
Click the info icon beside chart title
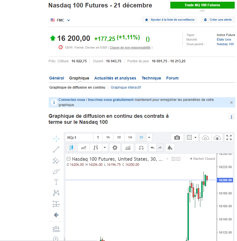(x=232, y=117)
